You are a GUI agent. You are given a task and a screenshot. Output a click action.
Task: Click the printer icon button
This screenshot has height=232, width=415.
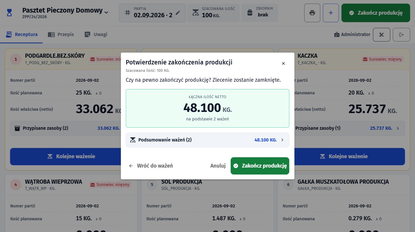[x=312, y=13]
